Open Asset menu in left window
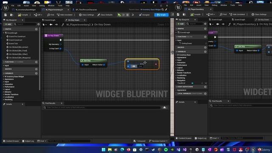 point(26,6)
